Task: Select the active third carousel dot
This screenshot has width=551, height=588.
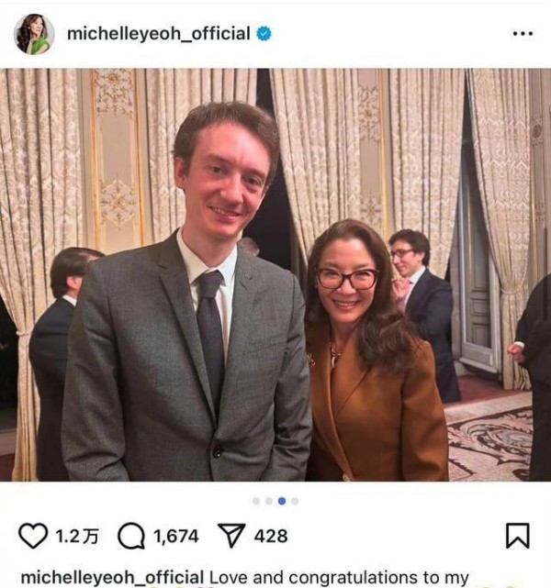Action: (x=282, y=501)
